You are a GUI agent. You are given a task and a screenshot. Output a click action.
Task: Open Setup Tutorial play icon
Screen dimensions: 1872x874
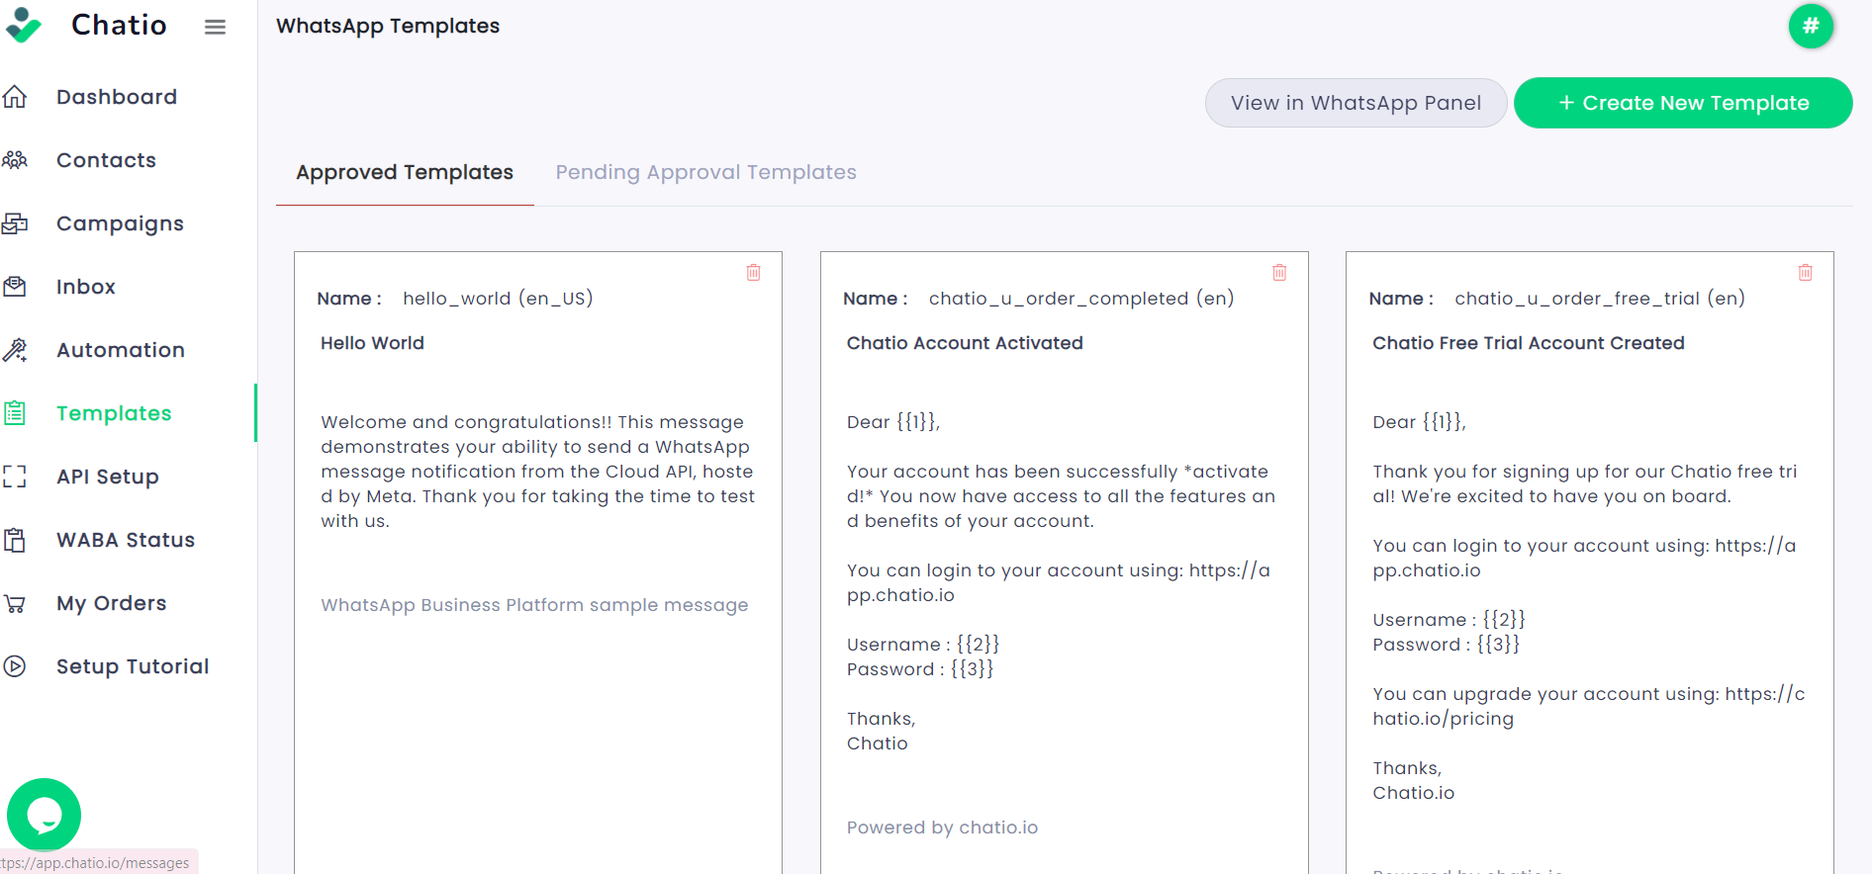click(x=15, y=666)
